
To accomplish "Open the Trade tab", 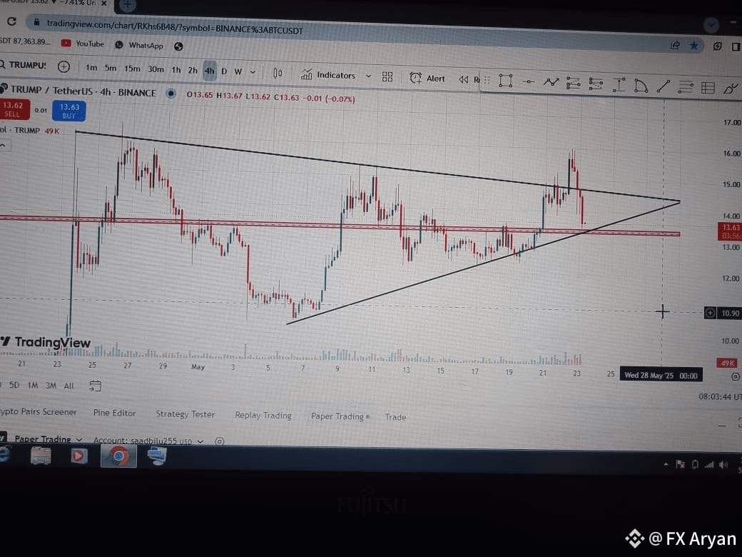I will click(395, 417).
